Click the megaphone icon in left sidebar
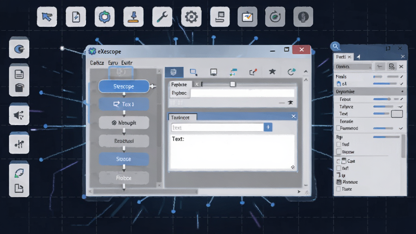The width and height of the screenshot is (416, 234). (x=19, y=115)
